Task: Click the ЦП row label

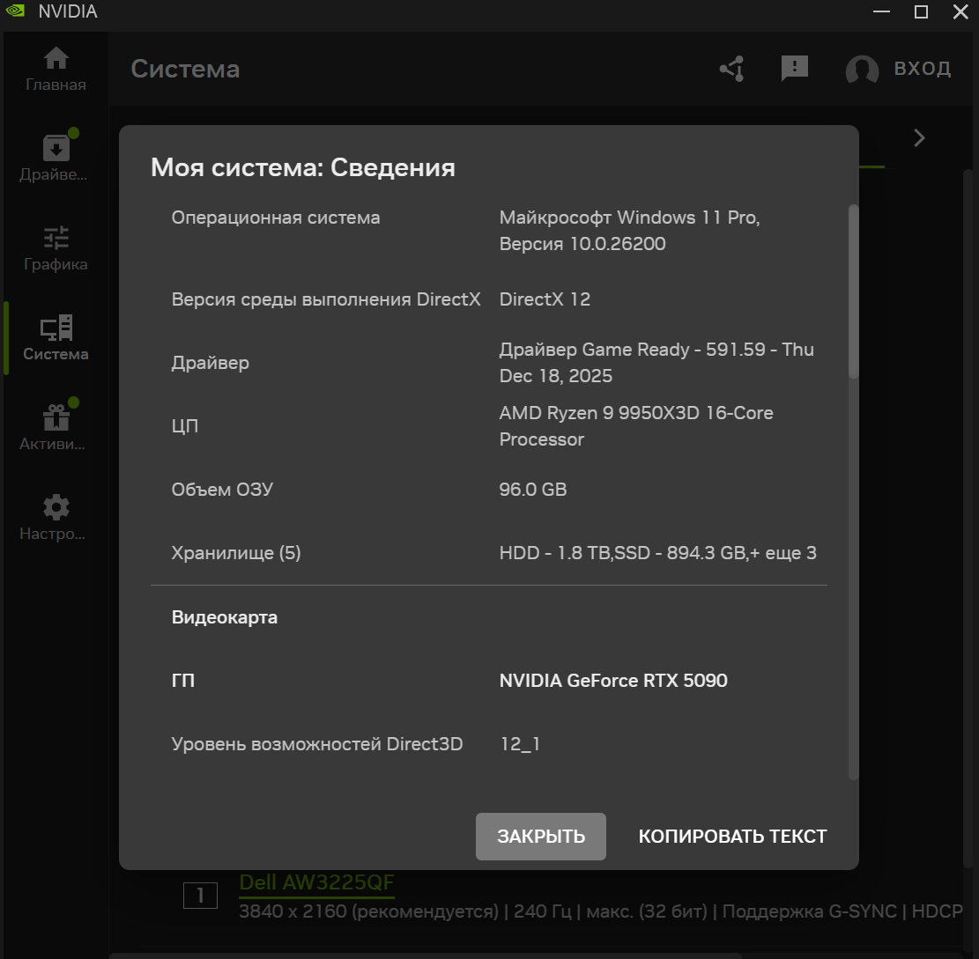Action: 185,426
